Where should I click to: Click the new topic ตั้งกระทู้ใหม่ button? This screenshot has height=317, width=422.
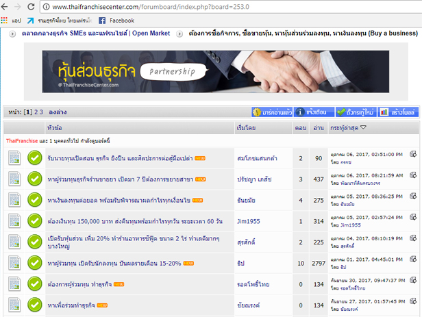(356, 112)
